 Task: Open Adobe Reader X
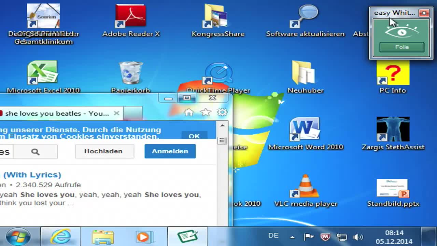coord(131,15)
